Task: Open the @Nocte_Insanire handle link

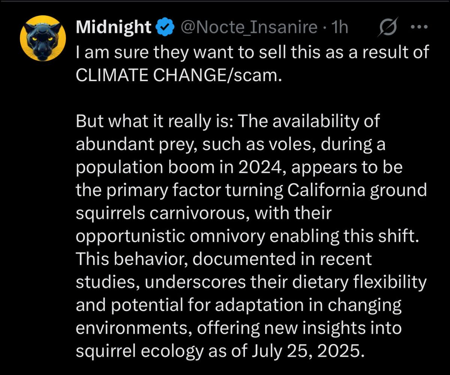Action: 249,27
